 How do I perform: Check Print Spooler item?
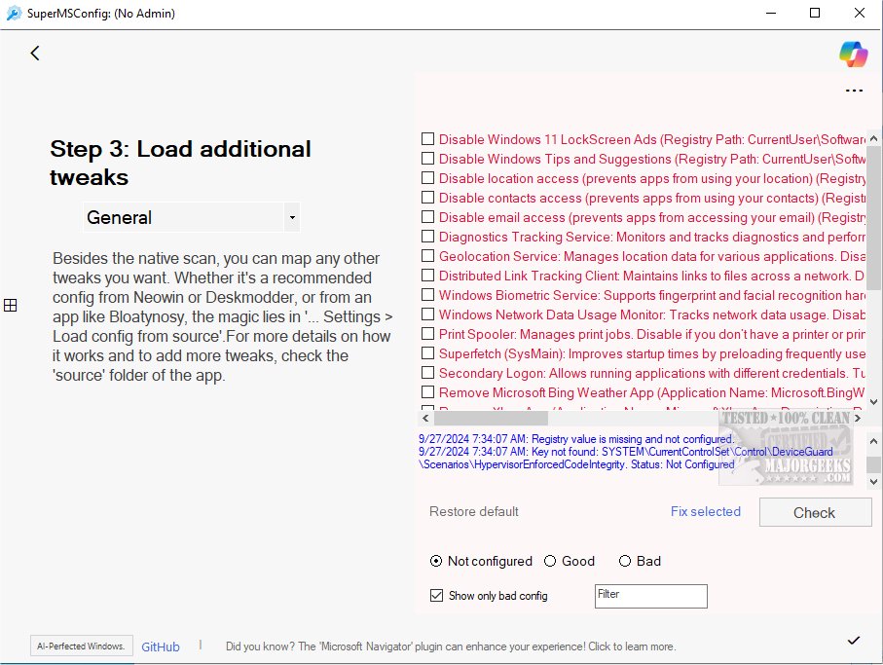[x=428, y=333]
